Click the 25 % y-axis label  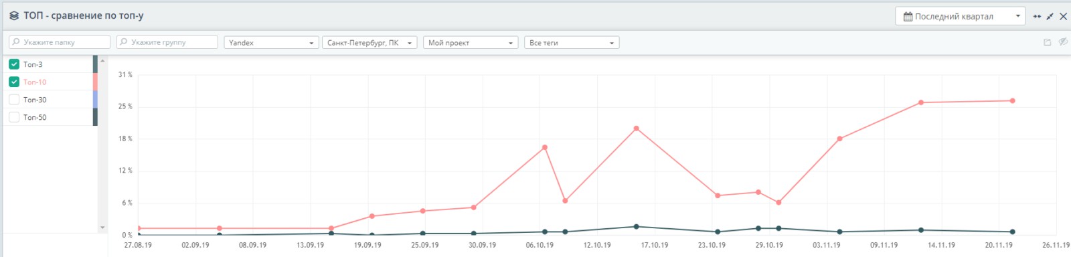[x=125, y=106]
